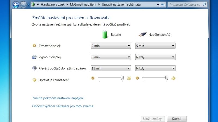218x122 pixels.
Task: Click bright sun icon right of plugged-in slider
Action: (173, 78)
